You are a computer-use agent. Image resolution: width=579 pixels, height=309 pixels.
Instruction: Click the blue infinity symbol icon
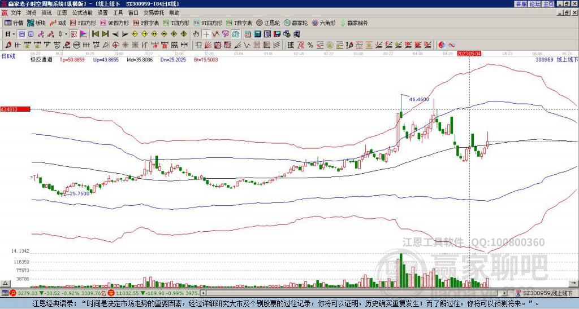452,45
